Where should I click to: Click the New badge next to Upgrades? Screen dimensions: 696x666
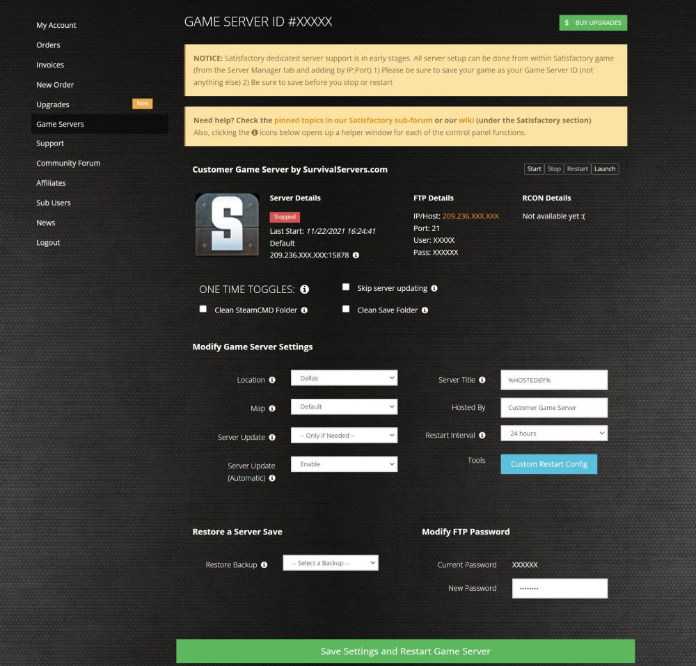pos(143,104)
